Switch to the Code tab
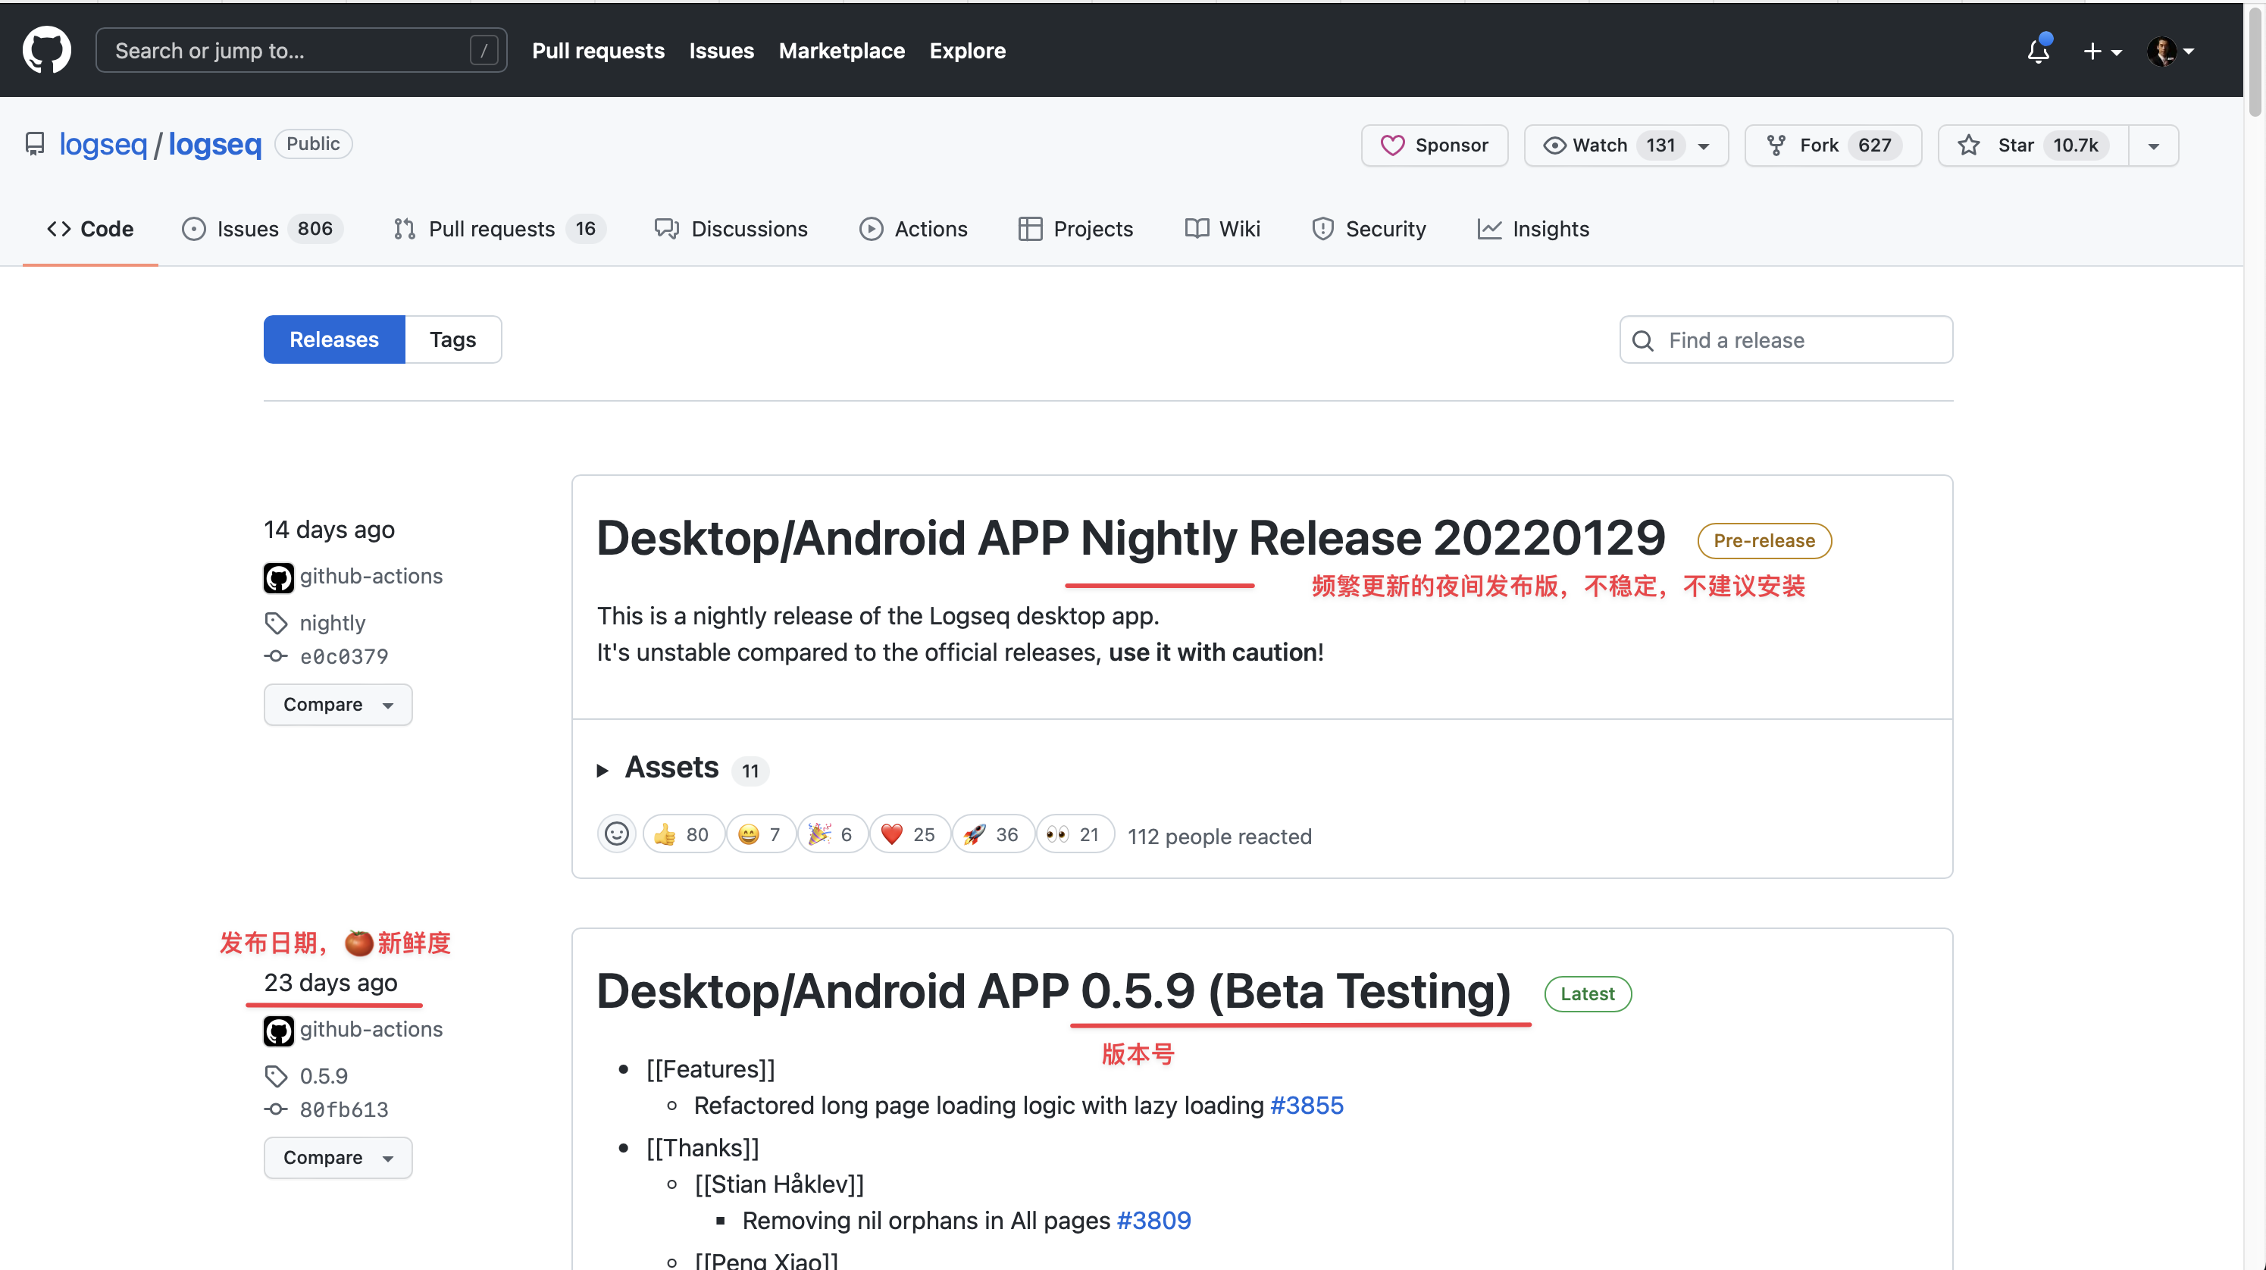Screen dimensions: 2266x1270 point(89,229)
